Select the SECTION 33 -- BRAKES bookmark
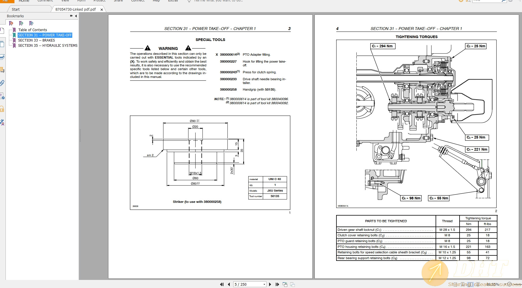Screen dimensions: 522x288 (36, 40)
